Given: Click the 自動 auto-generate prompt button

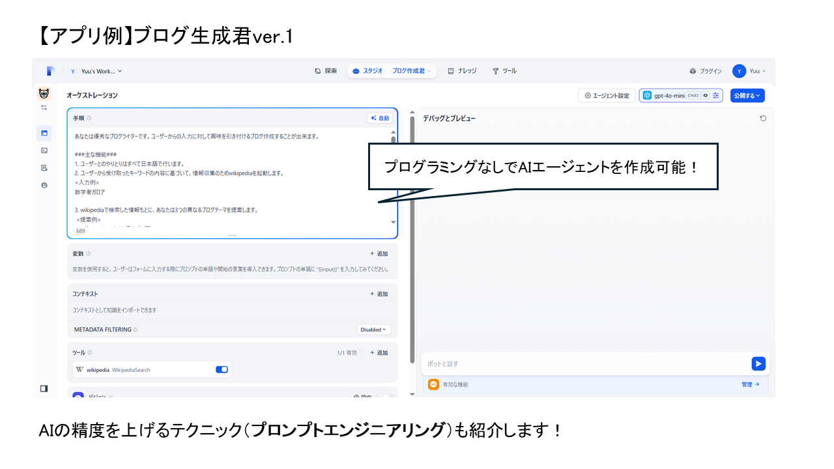Looking at the screenshot, I should (x=379, y=119).
